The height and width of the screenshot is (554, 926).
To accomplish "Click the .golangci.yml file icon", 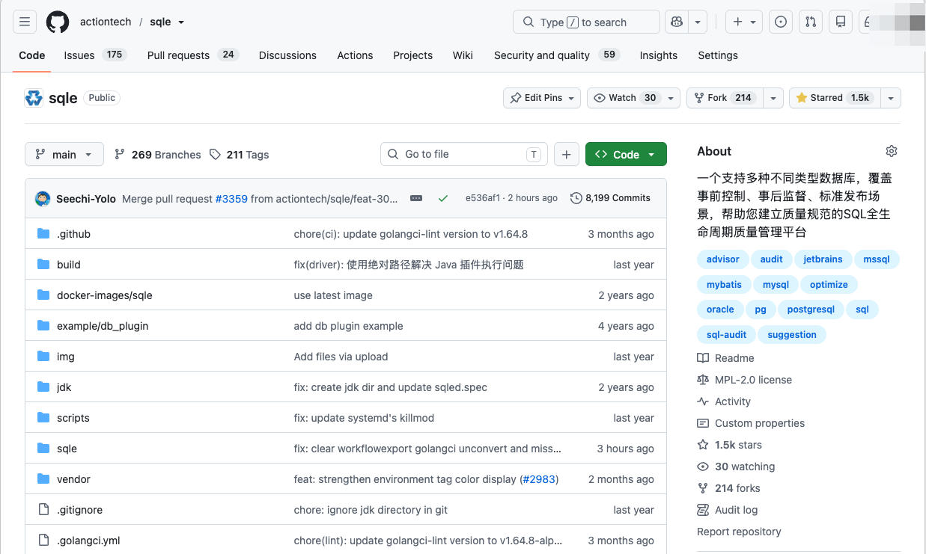I will 43,541.
